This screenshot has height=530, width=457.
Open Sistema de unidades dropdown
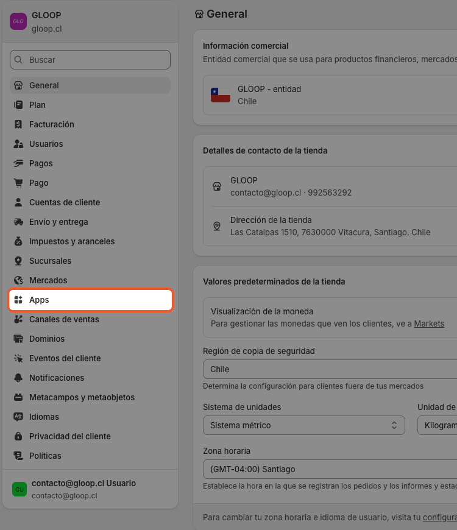[304, 425]
